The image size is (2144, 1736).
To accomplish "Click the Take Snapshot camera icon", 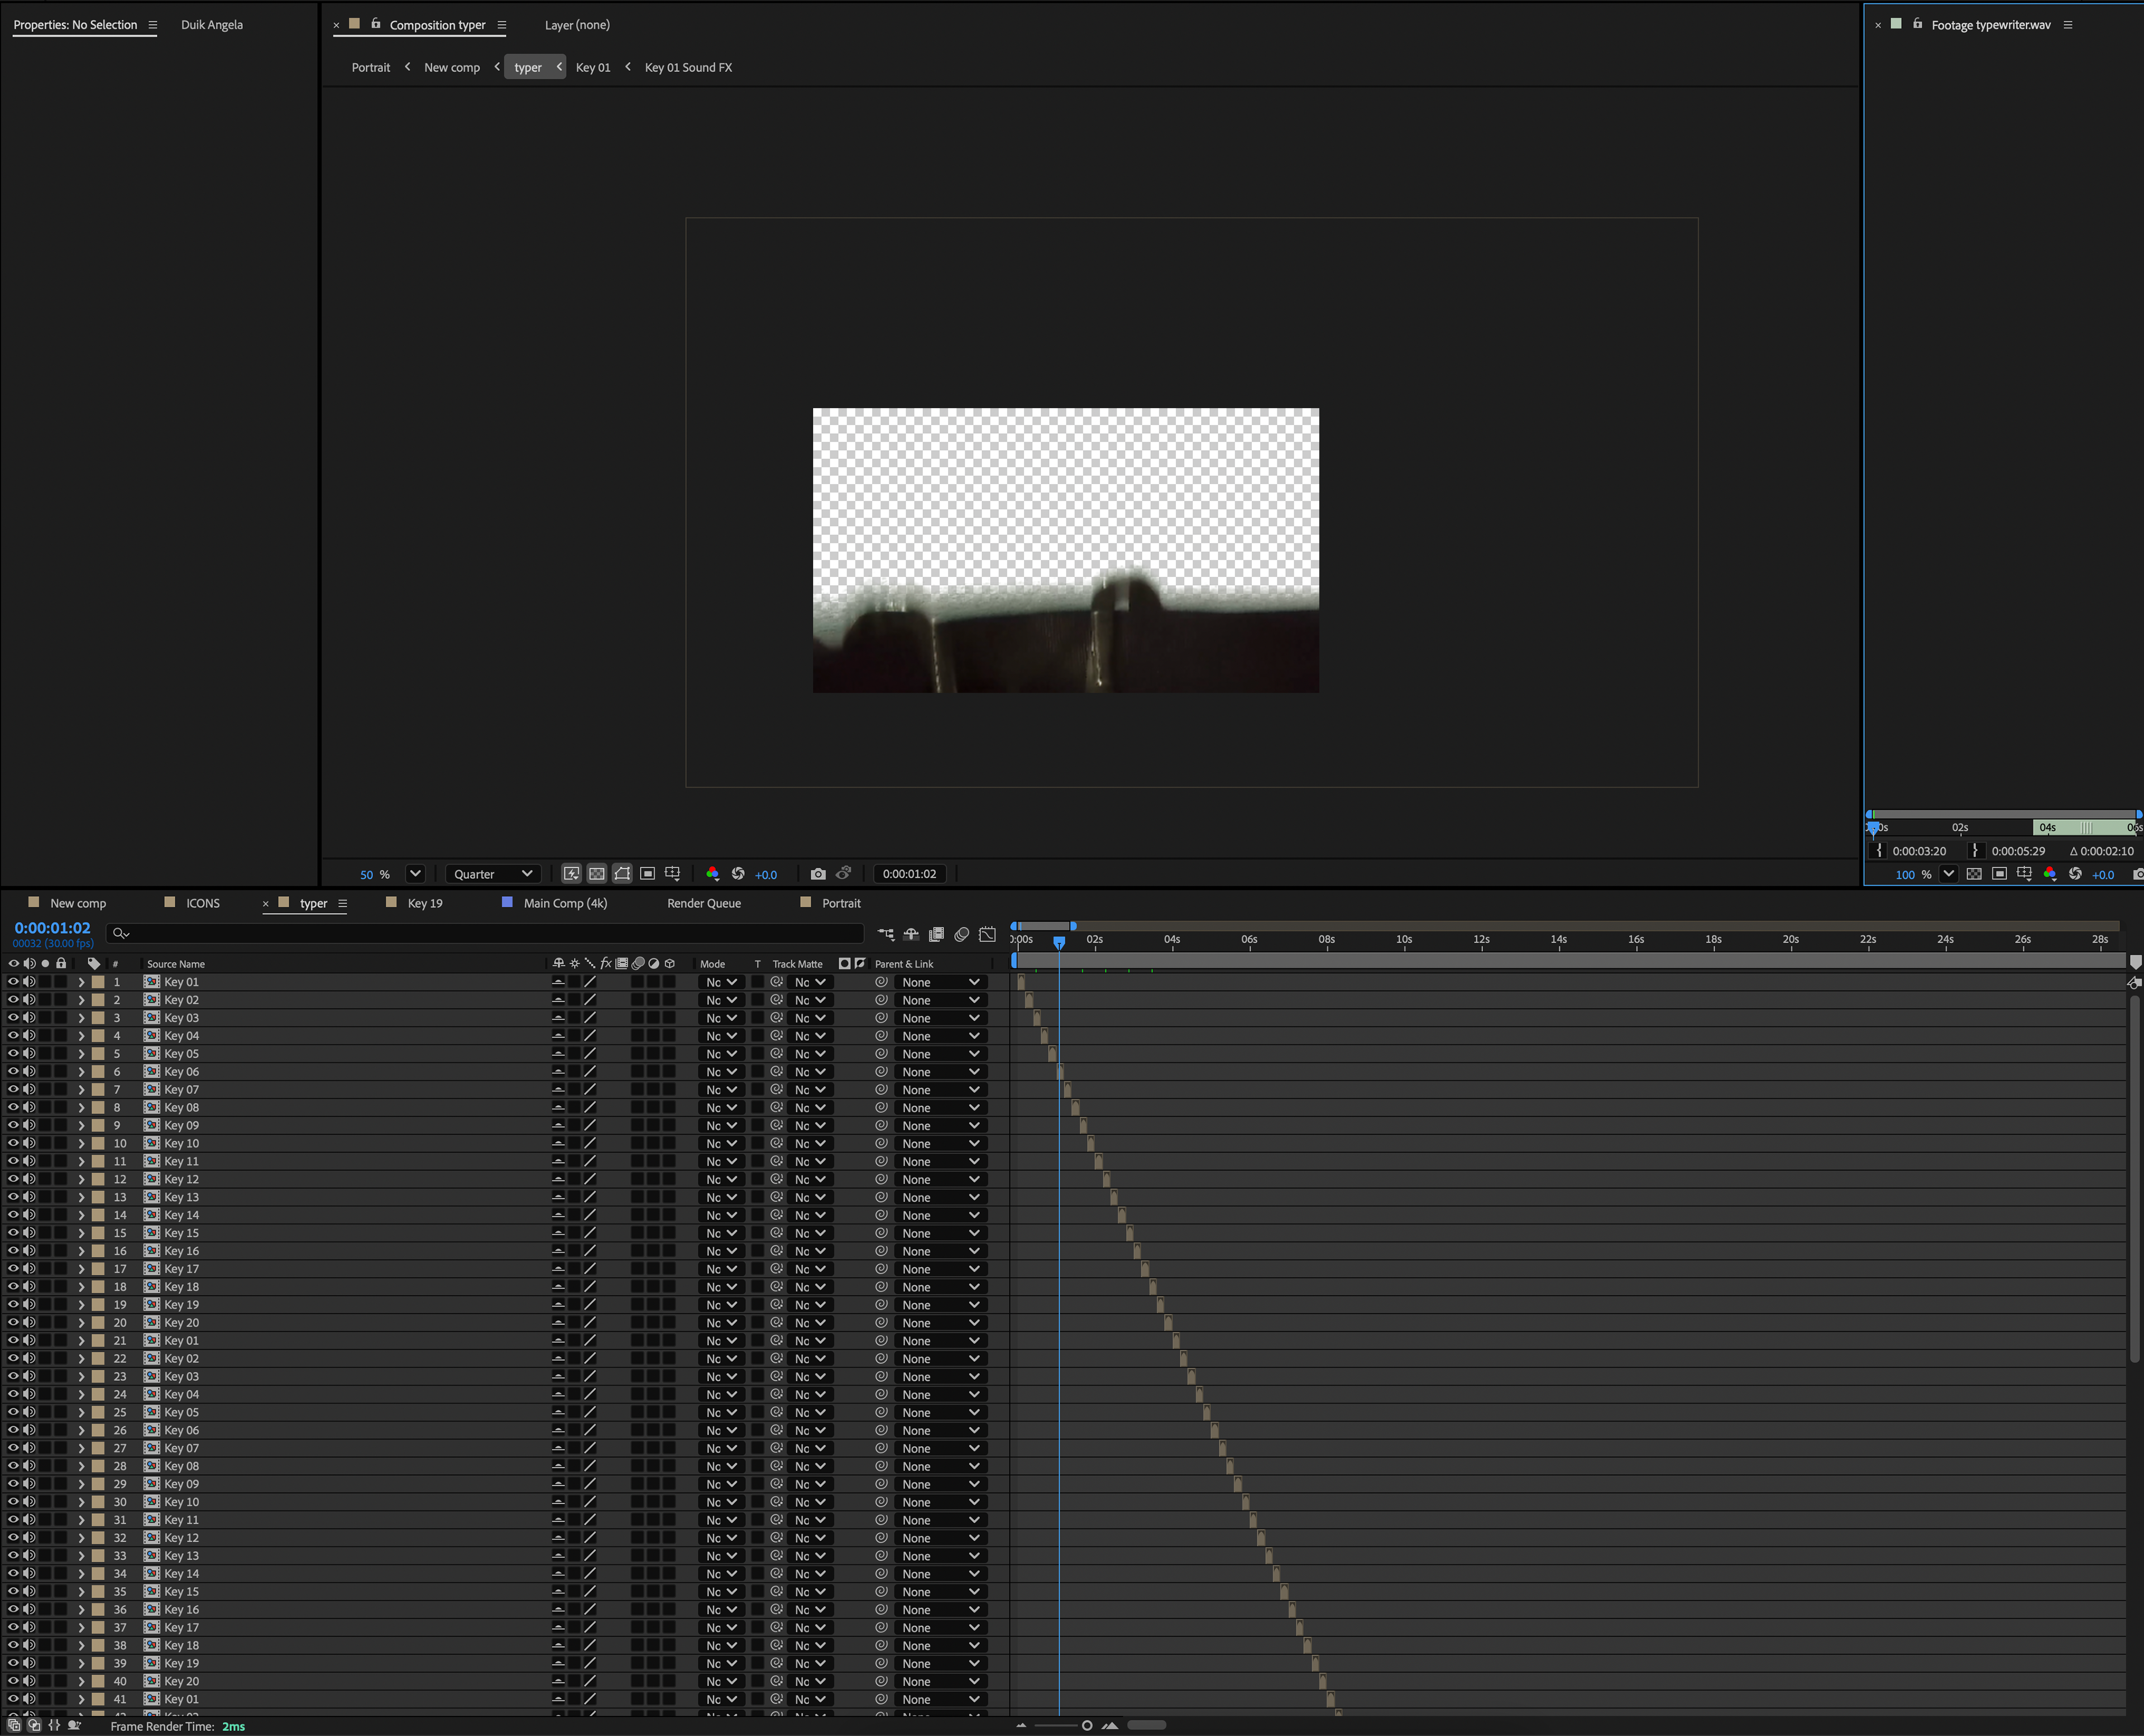I will 818,873.
